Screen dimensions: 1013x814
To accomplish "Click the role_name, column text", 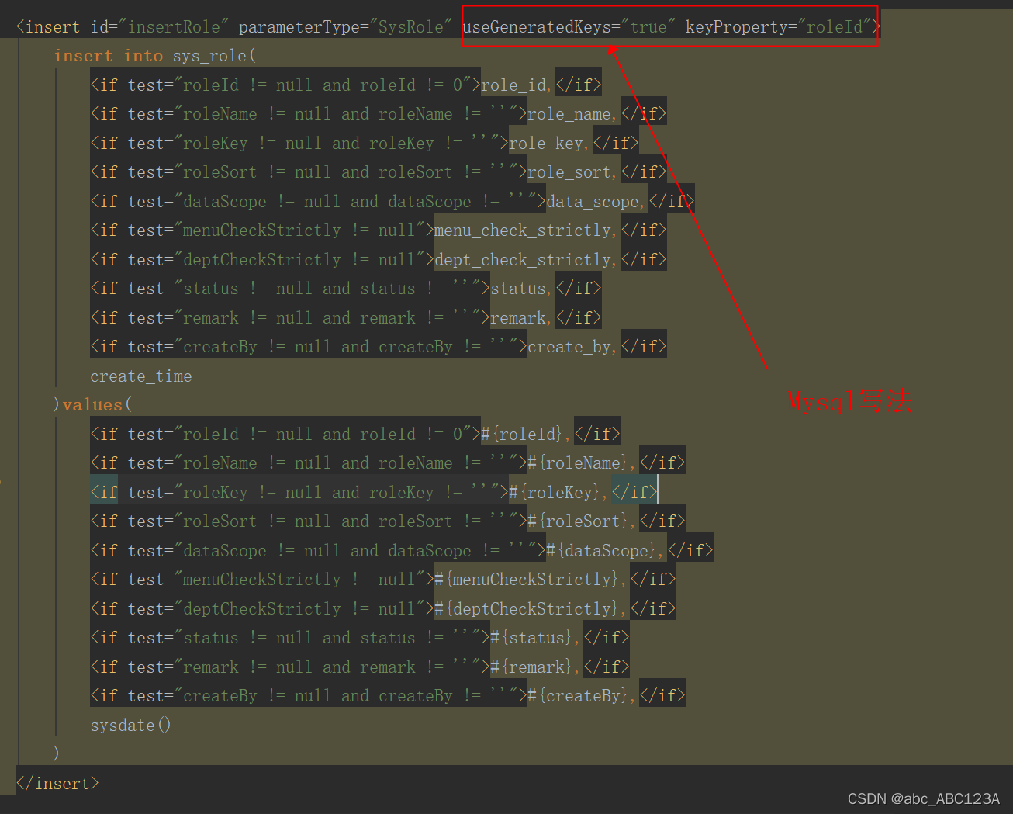I will (572, 114).
